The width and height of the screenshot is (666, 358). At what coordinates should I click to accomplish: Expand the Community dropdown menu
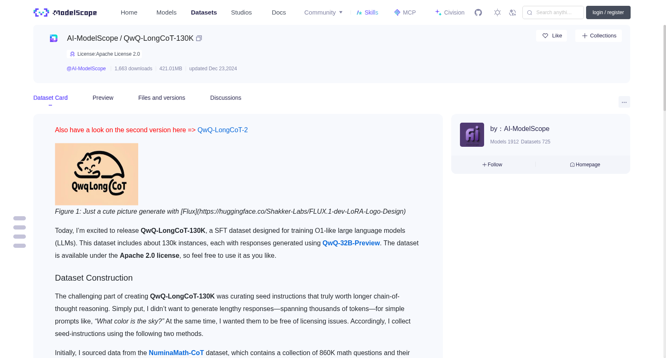323,12
